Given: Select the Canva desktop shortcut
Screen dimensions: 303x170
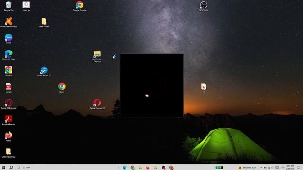Looking at the screenshot, I should pyautogui.click(x=9, y=39).
